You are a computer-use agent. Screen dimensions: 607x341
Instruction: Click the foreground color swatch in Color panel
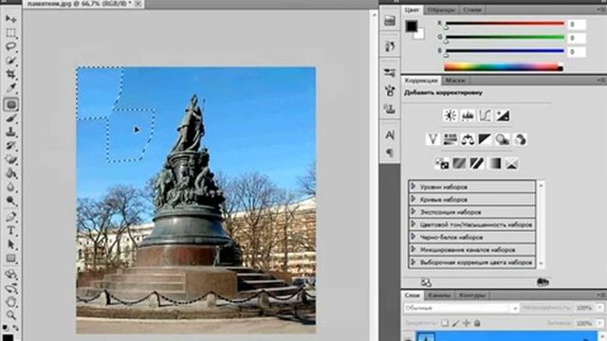pos(411,27)
